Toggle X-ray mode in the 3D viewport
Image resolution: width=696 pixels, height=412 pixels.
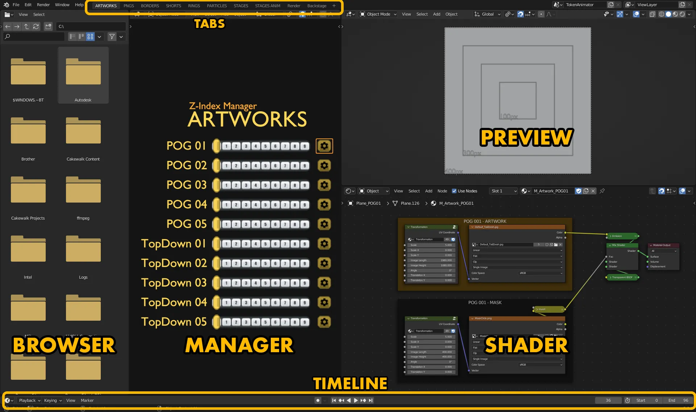point(652,14)
